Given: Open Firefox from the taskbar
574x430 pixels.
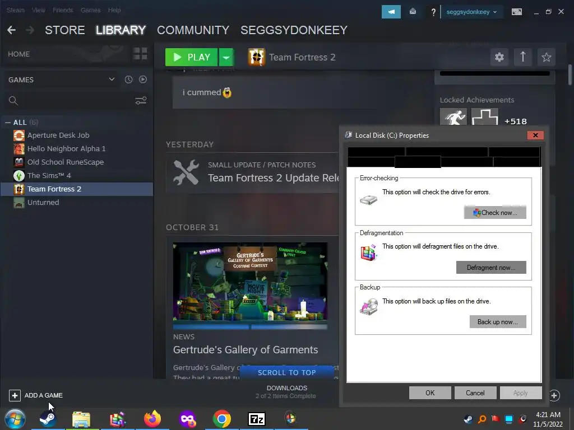Looking at the screenshot, I should [152, 419].
